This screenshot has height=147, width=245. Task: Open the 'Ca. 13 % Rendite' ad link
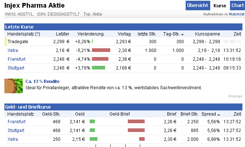[42, 81]
